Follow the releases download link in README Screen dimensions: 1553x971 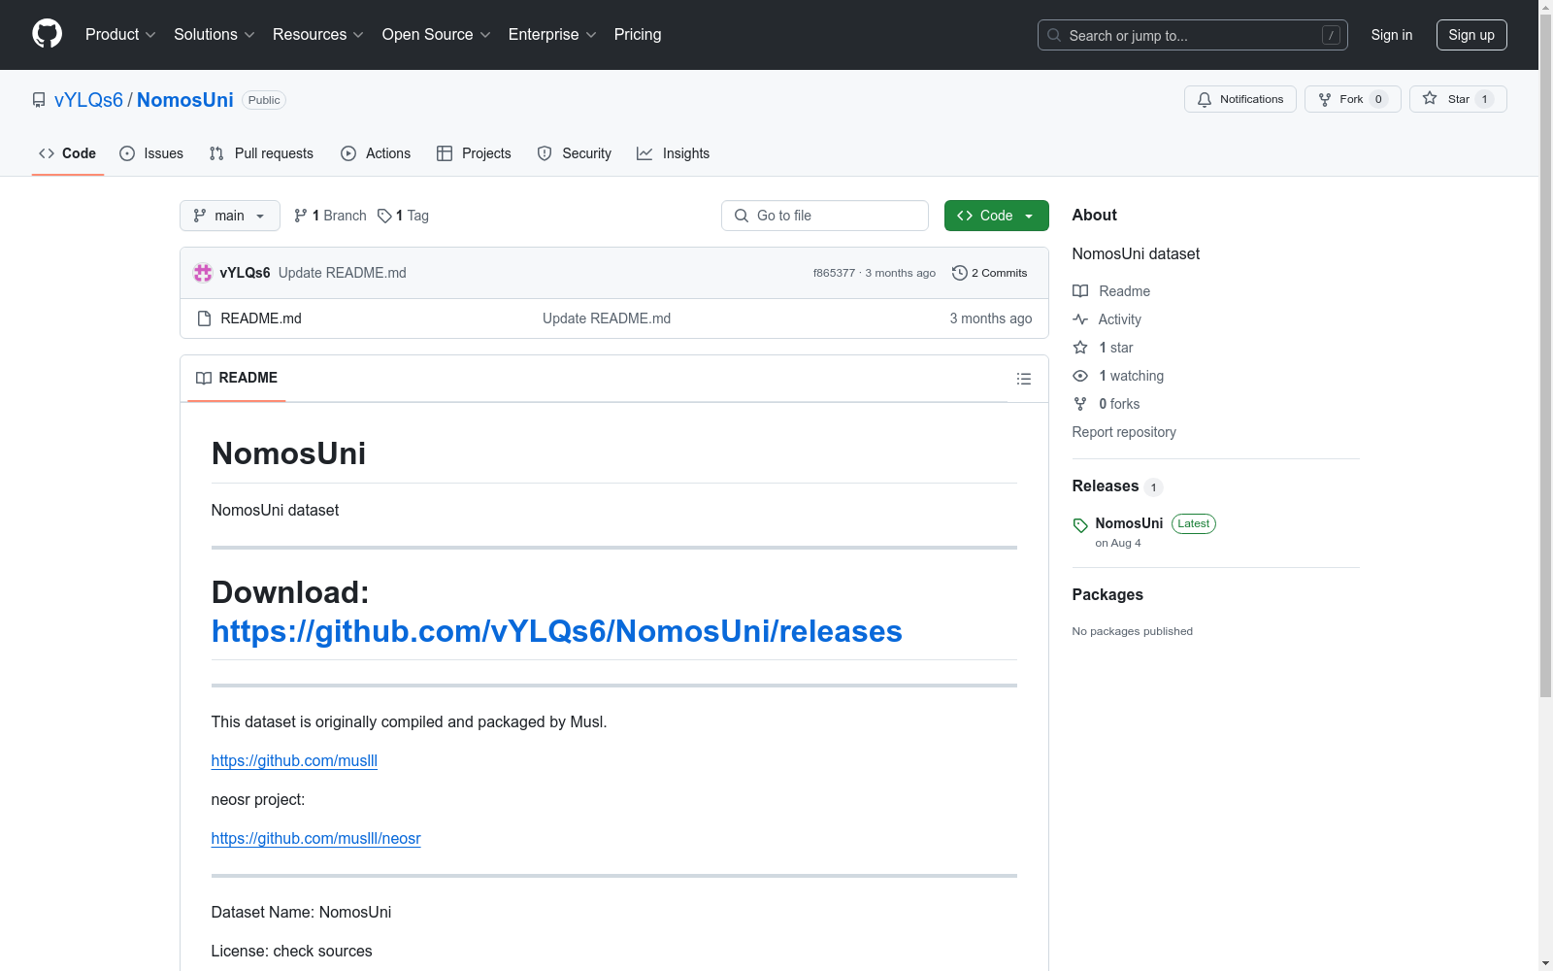557,631
